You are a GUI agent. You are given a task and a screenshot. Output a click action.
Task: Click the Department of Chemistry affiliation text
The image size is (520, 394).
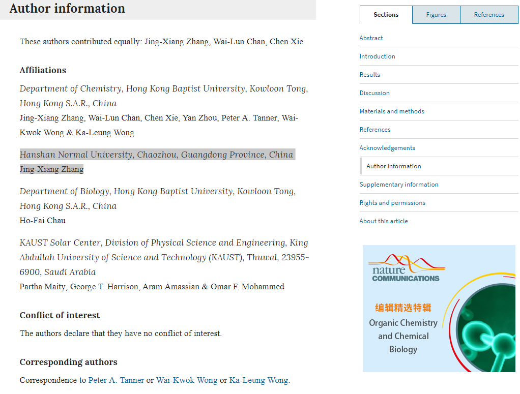coord(164,96)
